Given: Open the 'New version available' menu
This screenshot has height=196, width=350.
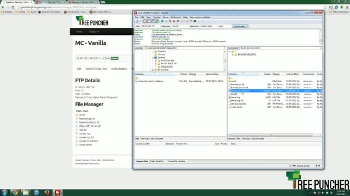Looking at the screenshot, I should 200,17.
